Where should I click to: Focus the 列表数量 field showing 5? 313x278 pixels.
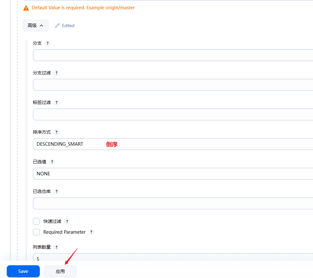pos(173,258)
